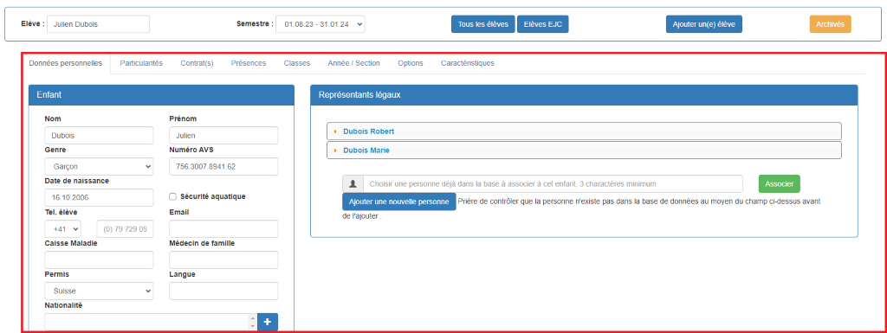887x333 pixels.
Task: Switch to the Particularités tab
Action: pos(141,63)
